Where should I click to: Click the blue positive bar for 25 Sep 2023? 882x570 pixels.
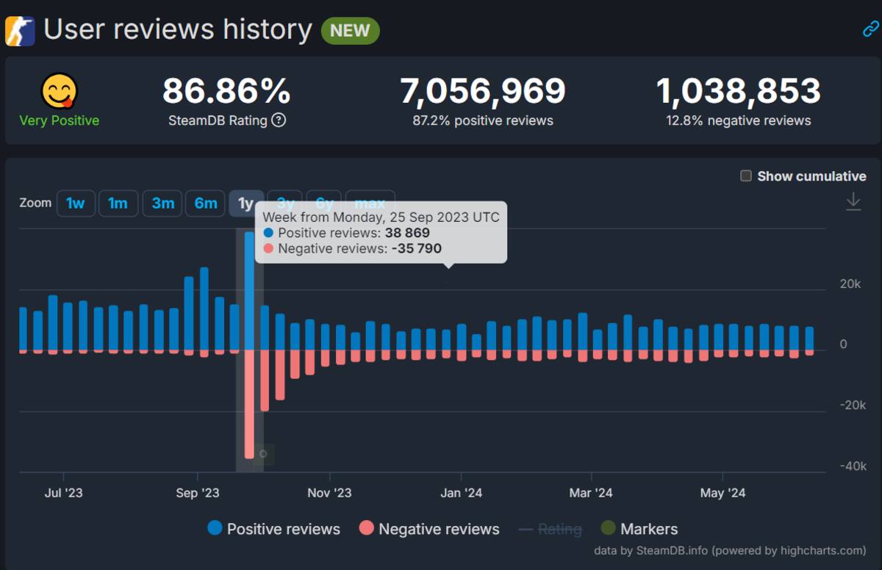pyautogui.click(x=249, y=292)
